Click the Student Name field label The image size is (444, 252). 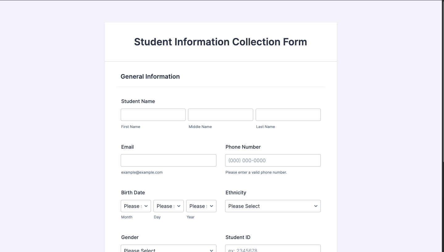(138, 101)
